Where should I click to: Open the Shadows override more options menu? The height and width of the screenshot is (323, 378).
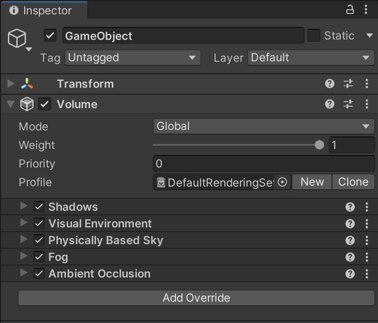click(367, 207)
